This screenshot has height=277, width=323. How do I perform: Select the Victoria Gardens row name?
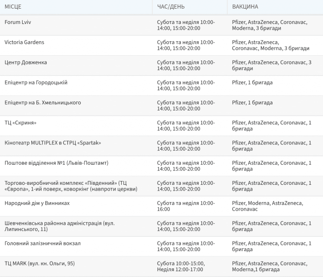24,42
